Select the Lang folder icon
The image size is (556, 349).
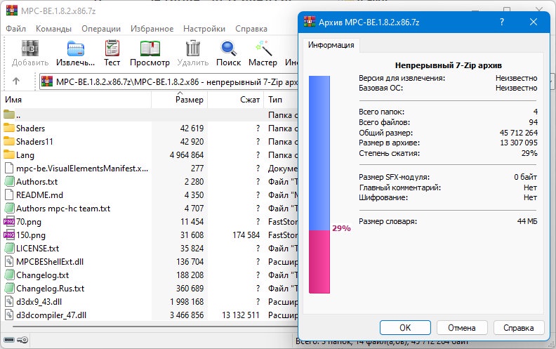pos(9,154)
